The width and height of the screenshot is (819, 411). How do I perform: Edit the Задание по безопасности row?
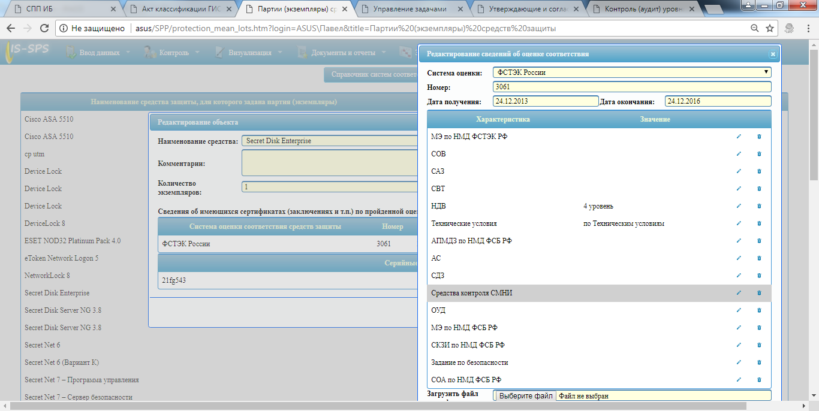[x=739, y=362]
